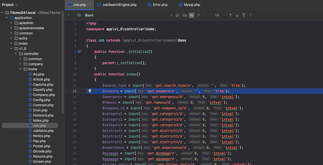Switch to the JobSearchEngine.php tab

point(117,5)
